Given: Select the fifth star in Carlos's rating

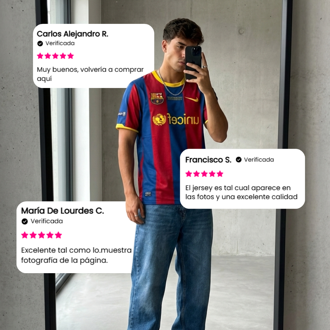Looking at the screenshot, I should tap(71, 56).
